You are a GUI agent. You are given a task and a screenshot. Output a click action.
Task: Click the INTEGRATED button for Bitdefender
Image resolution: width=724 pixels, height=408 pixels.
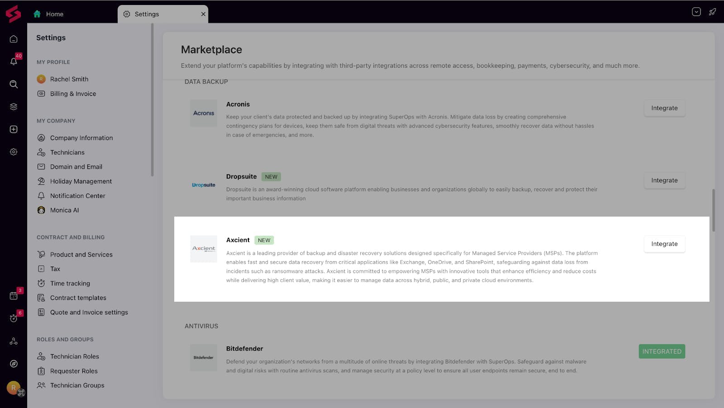[662, 352]
